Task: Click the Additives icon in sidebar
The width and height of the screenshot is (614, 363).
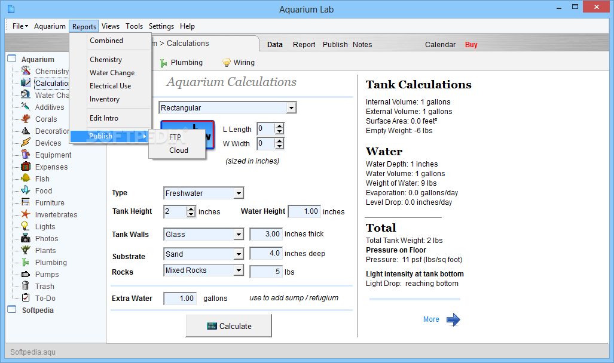Action: (26, 107)
